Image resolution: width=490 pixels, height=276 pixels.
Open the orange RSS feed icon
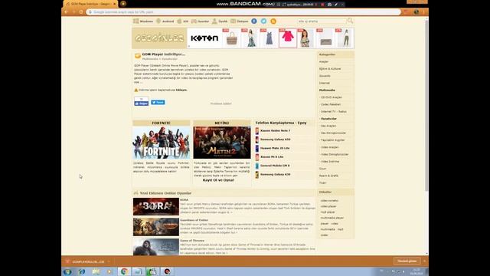click(x=273, y=21)
